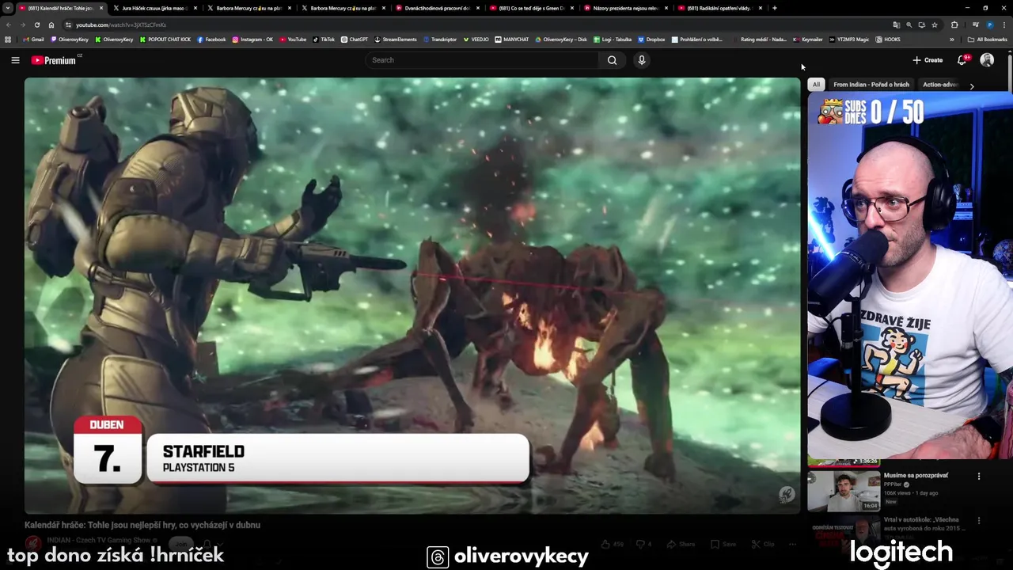Open the VEED.IO bookmark
Image resolution: width=1013 pixels, height=570 pixels.
click(476, 40)
